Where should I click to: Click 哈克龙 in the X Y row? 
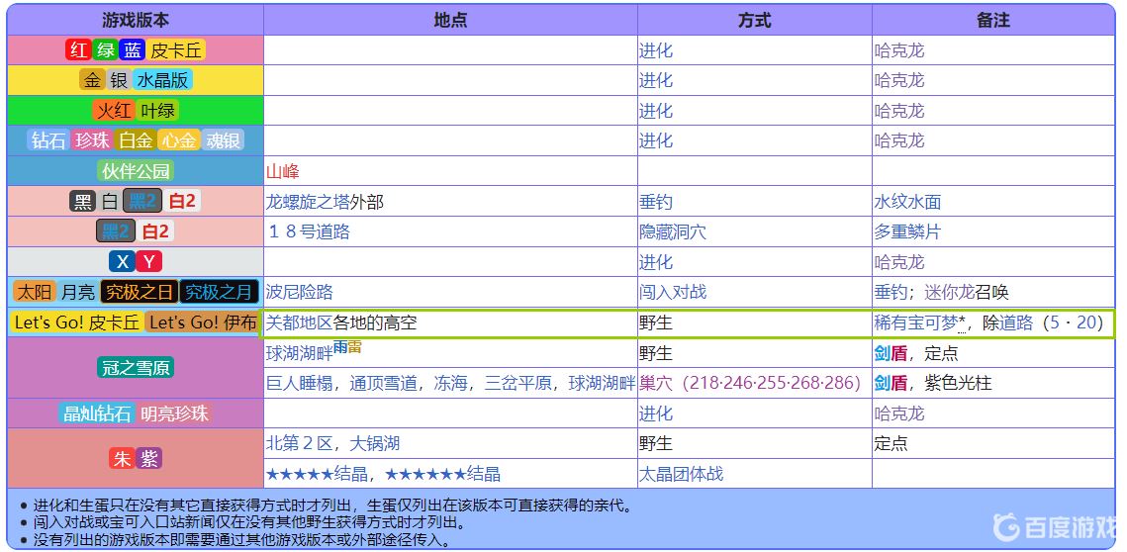point(899,262)
